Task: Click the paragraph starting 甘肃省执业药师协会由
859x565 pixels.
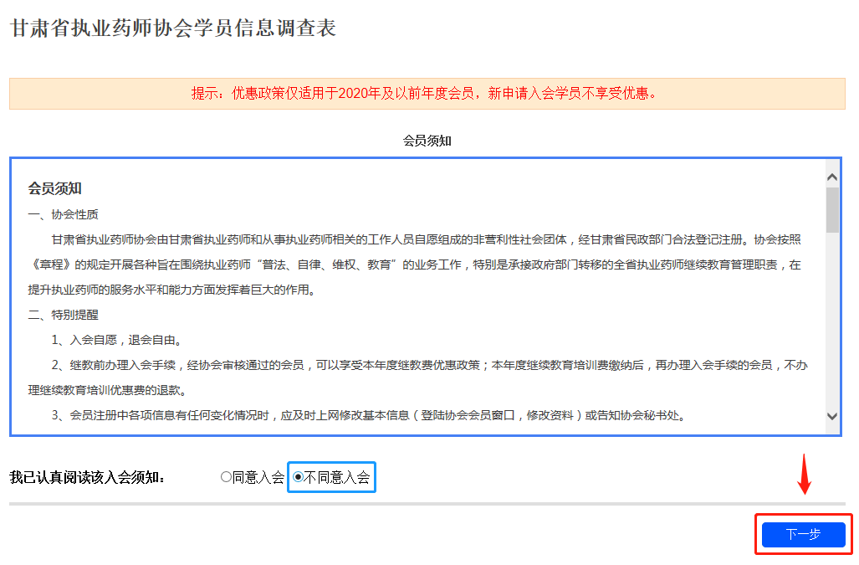Action: point(415,265)
